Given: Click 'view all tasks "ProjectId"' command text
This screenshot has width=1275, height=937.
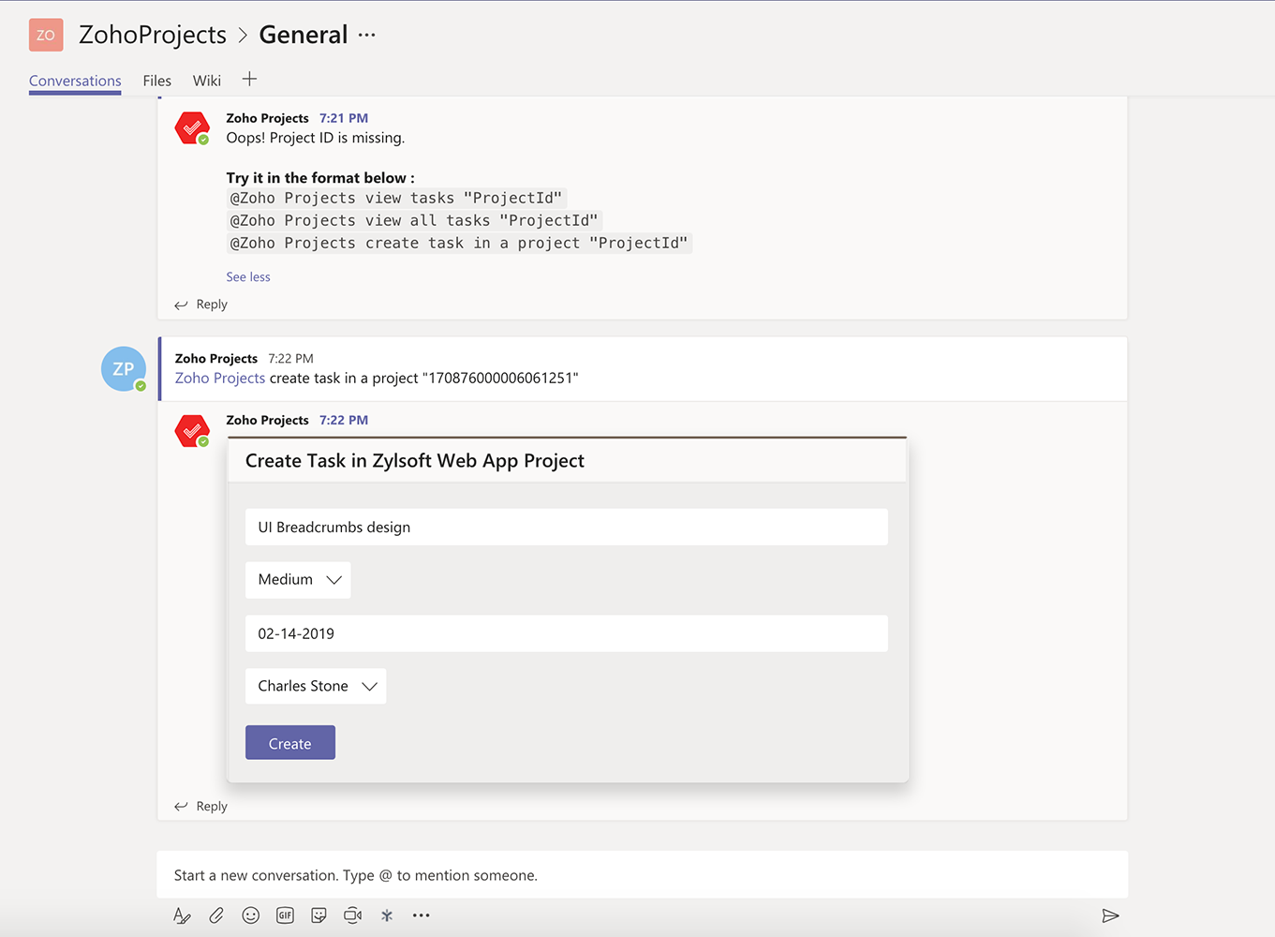Looking at the screenshot, I should (482, 220).
